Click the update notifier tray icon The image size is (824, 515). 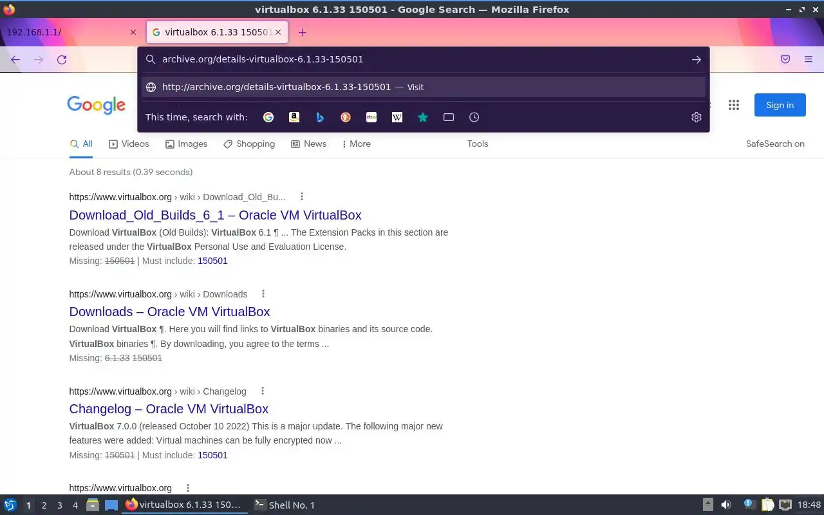[749, 504]
